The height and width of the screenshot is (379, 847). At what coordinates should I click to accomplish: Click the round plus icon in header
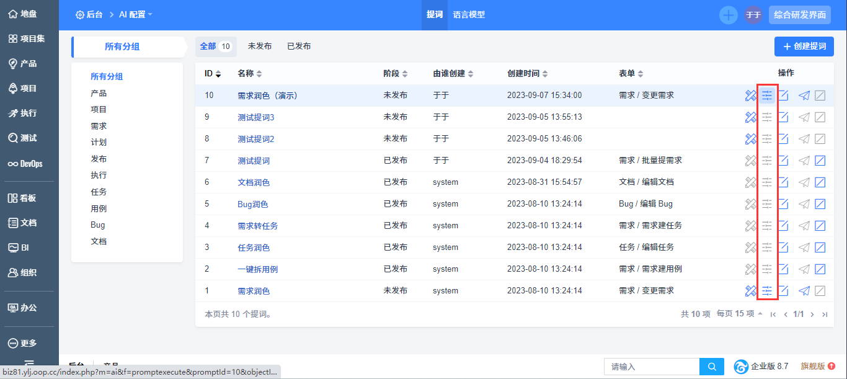click(728, 15)
